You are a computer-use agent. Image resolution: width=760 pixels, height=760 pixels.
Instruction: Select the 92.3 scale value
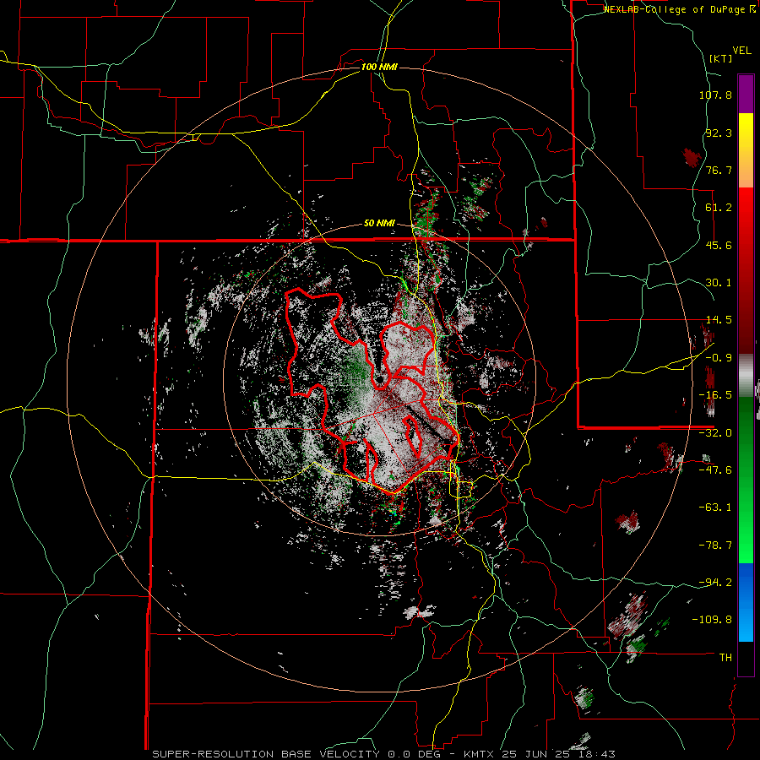(719, 133)
